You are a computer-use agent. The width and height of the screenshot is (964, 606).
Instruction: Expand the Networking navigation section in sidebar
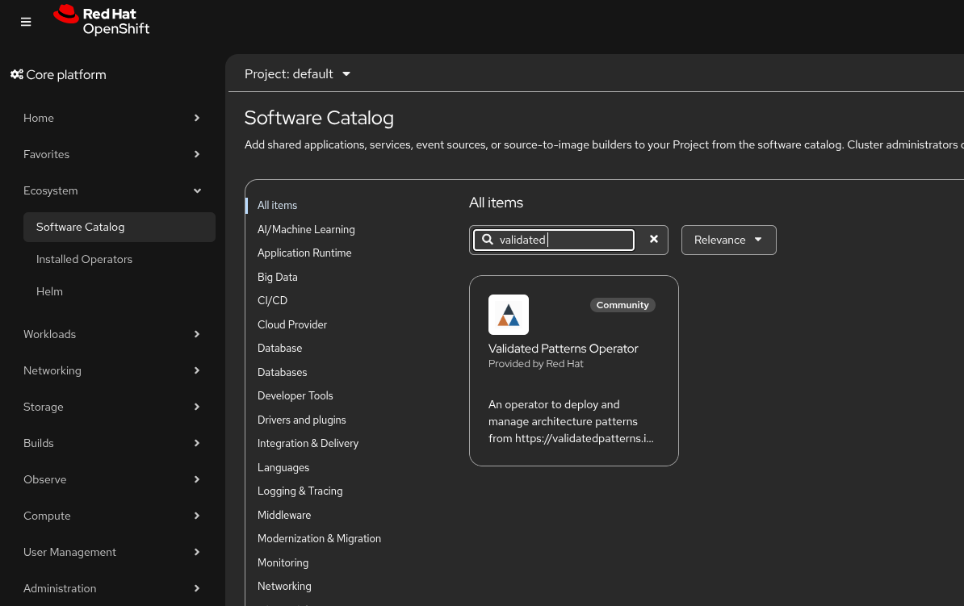(x=112, y=370)
